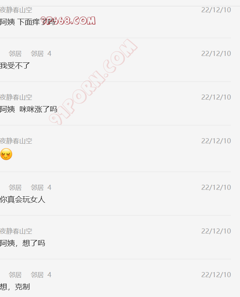The height and width of the screenshot is (297, 240).
Task: Click the date beside "想，克制" message
Action: coord(216,275)
